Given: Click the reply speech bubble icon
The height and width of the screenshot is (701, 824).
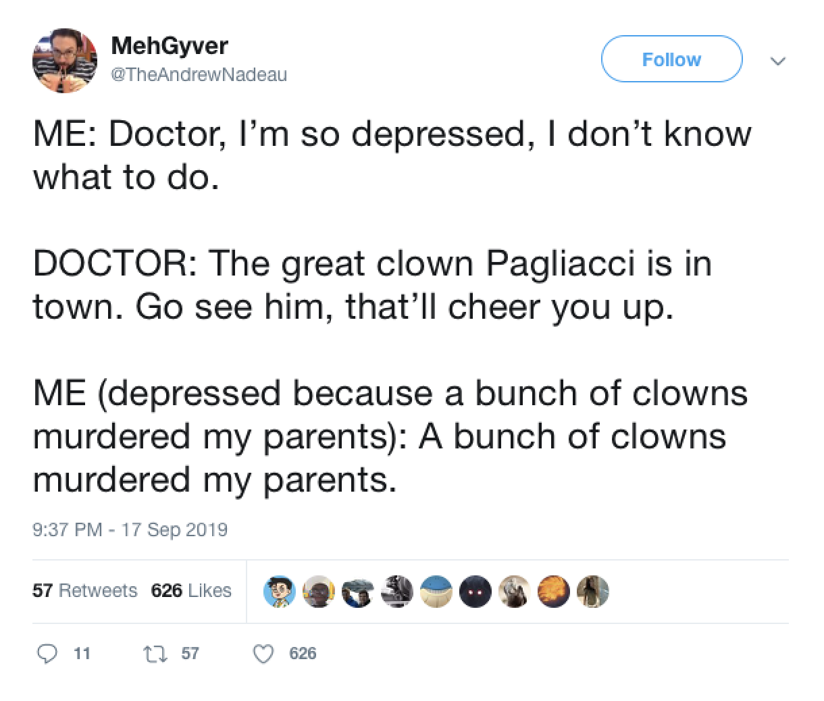Looking at the screenshot, I should 48,654.
